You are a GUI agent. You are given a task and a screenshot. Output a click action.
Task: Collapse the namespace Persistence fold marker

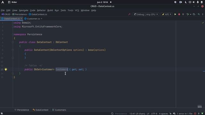tap(13, 34)
